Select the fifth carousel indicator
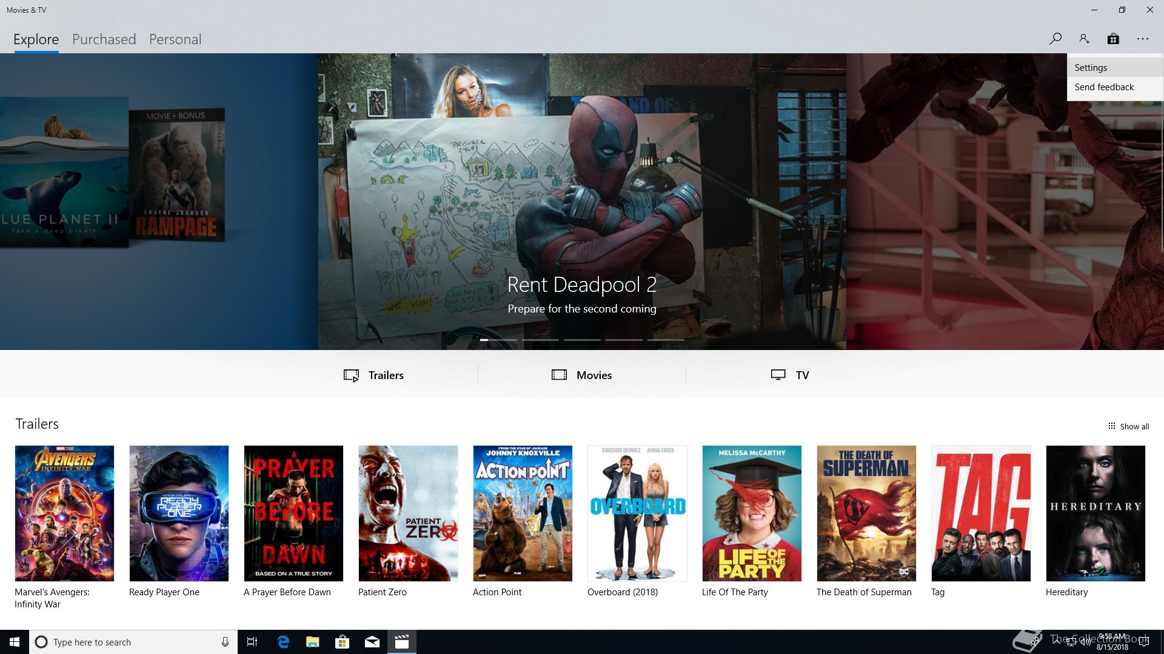Image resolution: width=1164 pixels, height=654 pixels. point(666,340)
